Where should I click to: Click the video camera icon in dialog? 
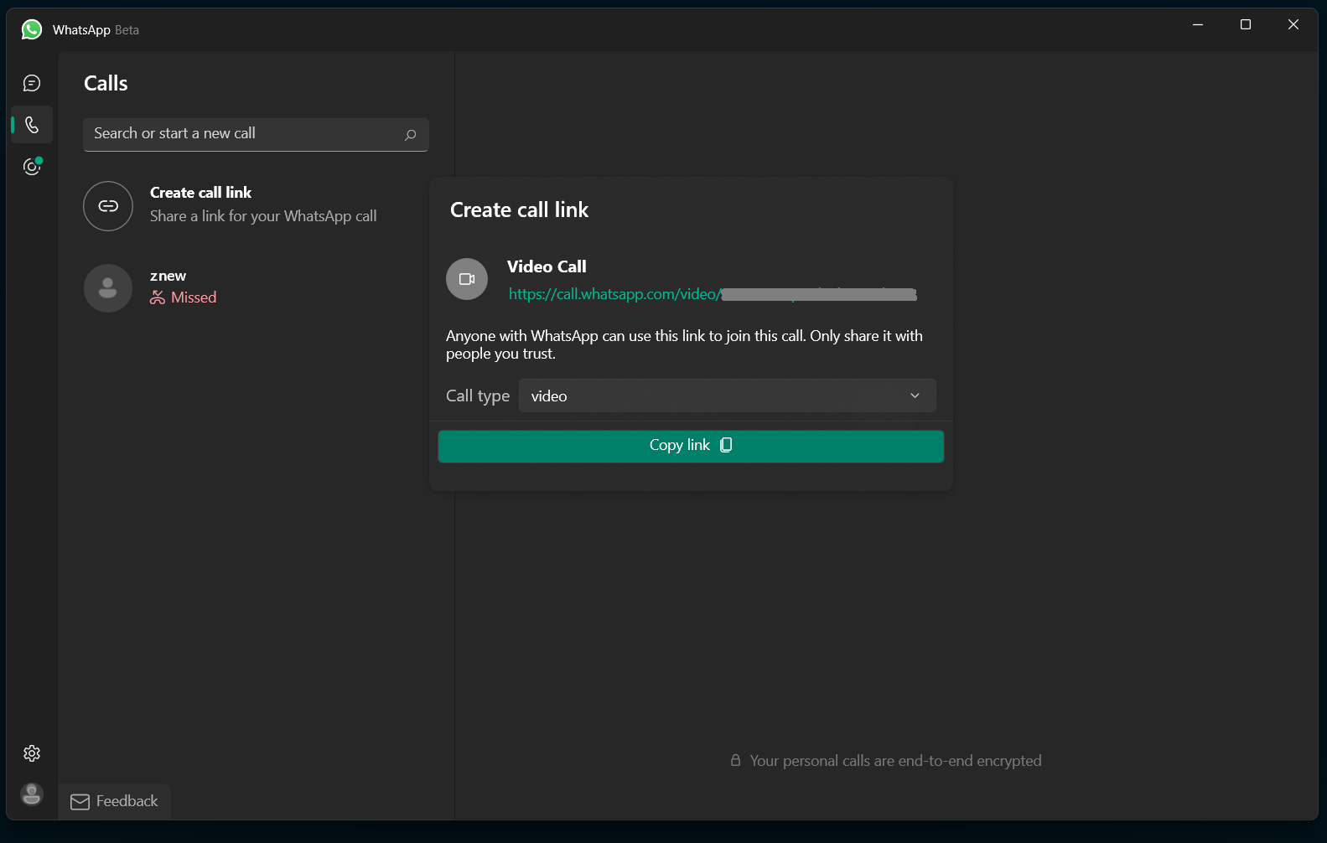[467, 279]
